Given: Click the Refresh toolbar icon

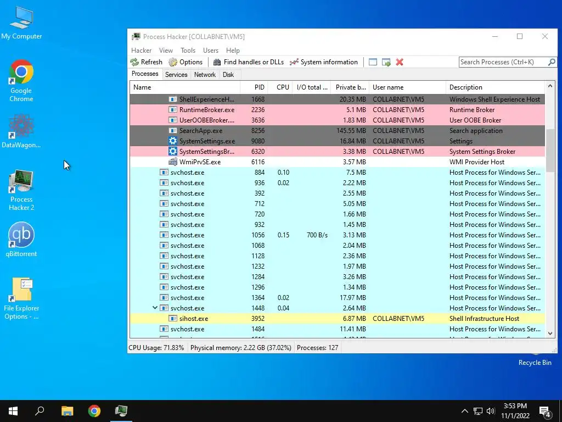Looking at the screenshot, I should pos(134,62).
